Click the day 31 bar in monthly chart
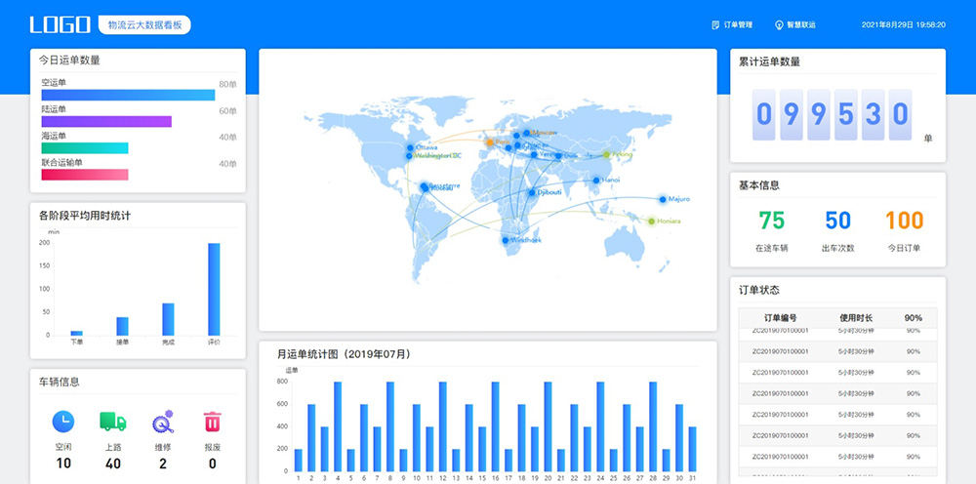976x484 pixels. [692, 449]
